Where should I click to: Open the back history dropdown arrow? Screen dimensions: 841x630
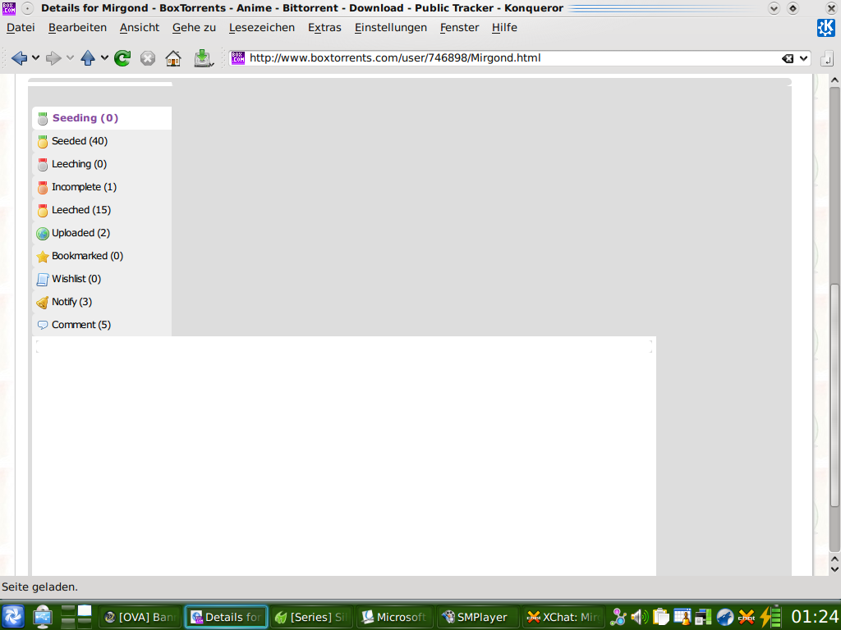coord(35,58)
